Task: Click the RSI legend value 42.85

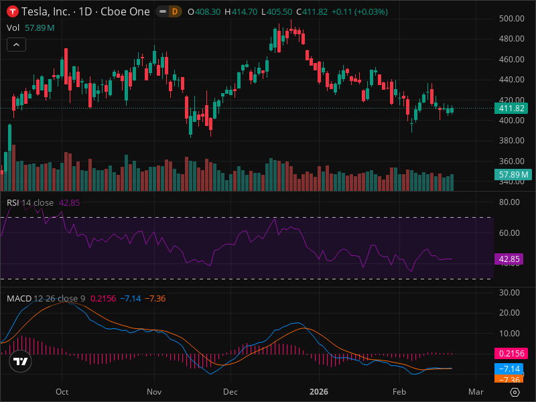Action: tap(70, 203)
